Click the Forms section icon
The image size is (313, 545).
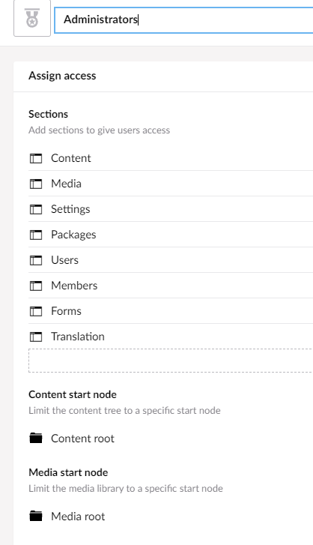[36, 311]
